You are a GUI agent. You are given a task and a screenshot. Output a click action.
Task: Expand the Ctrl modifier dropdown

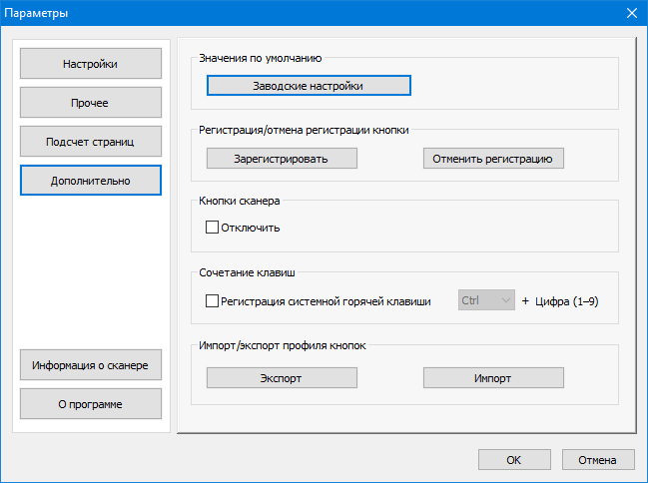pyautogui.click(x=486, y=300)
